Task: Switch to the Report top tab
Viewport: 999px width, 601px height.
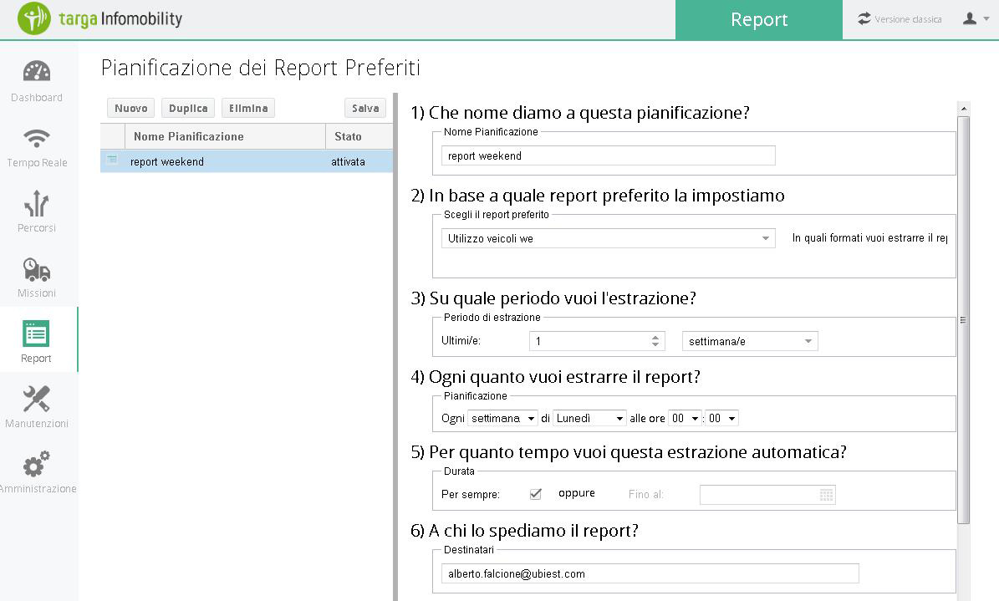Action: coord(759,20)
